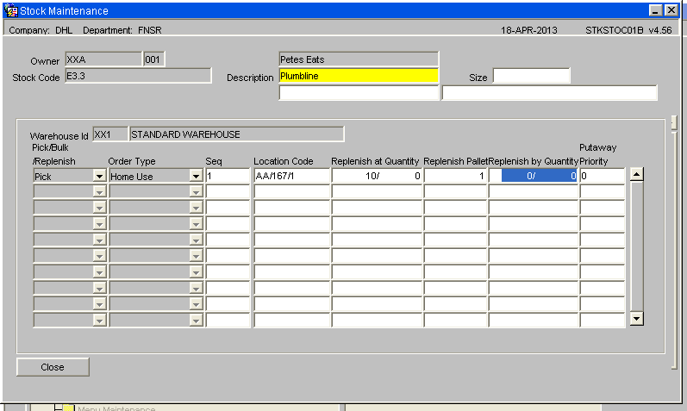Click the Replenish Pallet column header
Image resolution: width=687 pixels, height=411 pixels.
(x=456, y=161)
